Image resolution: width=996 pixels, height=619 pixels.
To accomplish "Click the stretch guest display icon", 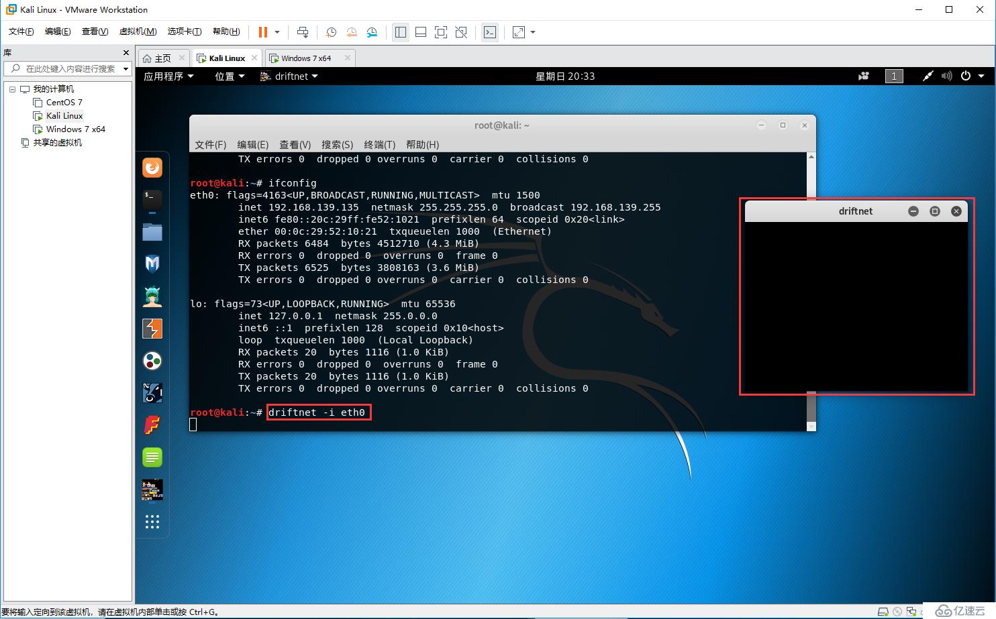I will pos(519,32).
